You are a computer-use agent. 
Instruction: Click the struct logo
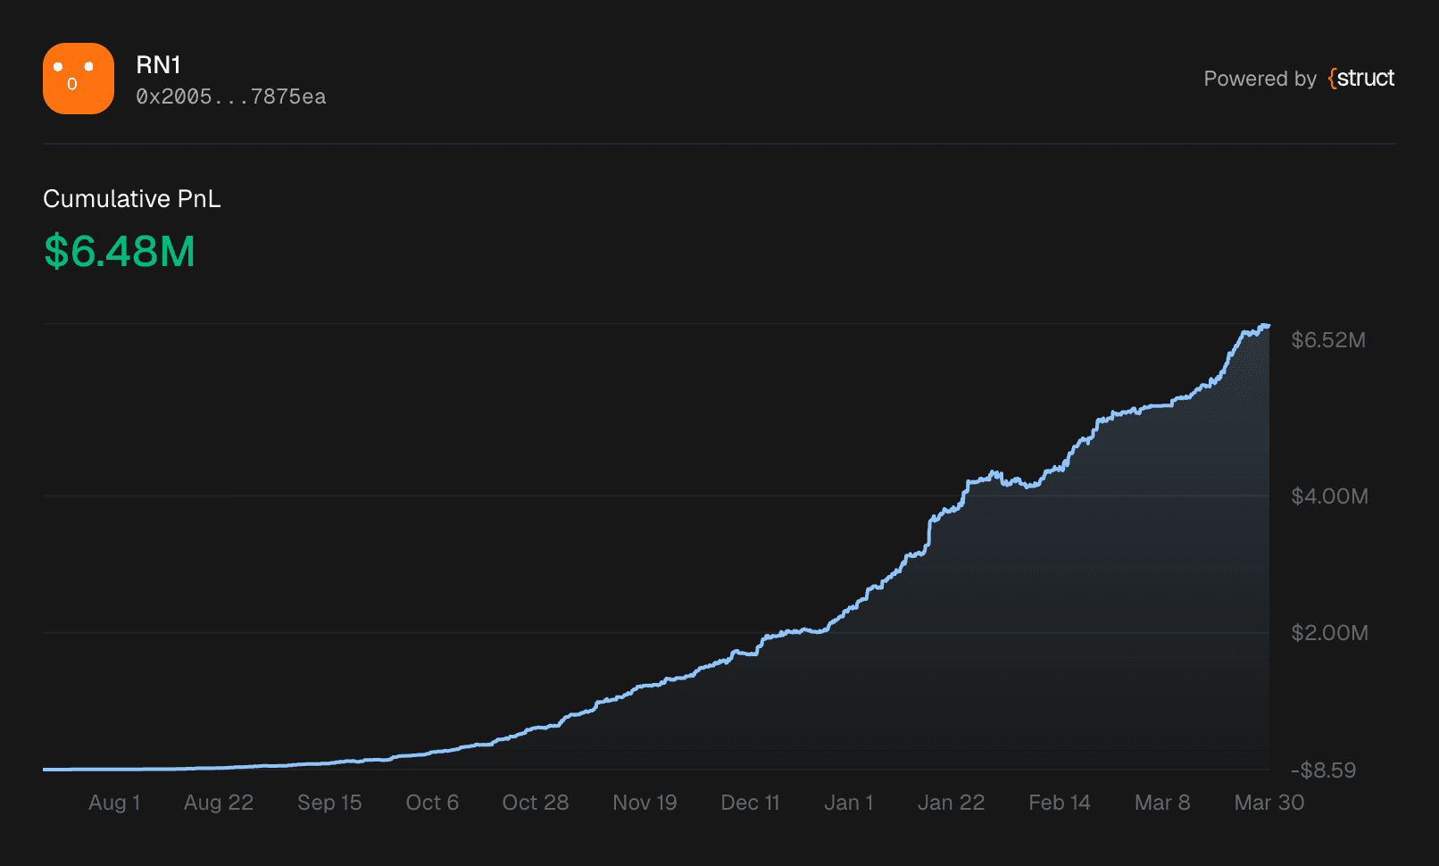tap(1361, 79)
